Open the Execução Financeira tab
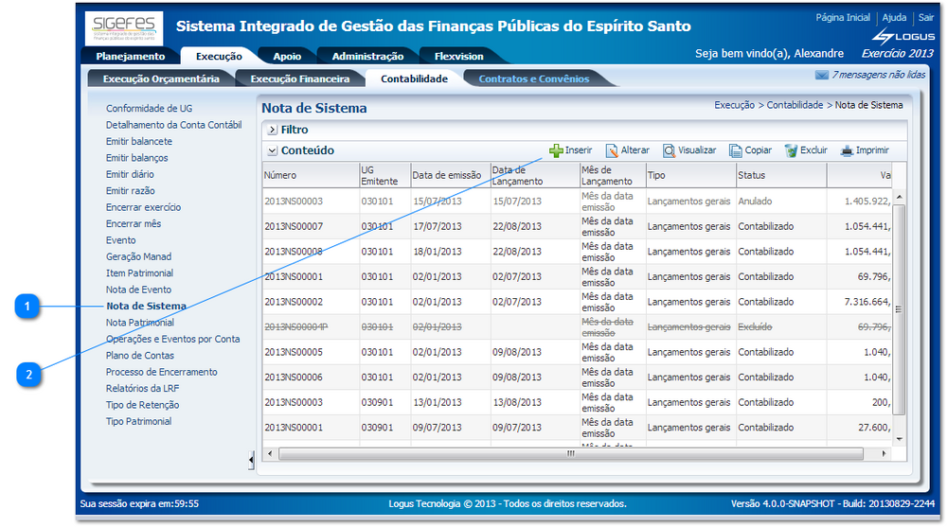Image resolution: width=947 pixels, height=527 pixels. coord(299,79)
